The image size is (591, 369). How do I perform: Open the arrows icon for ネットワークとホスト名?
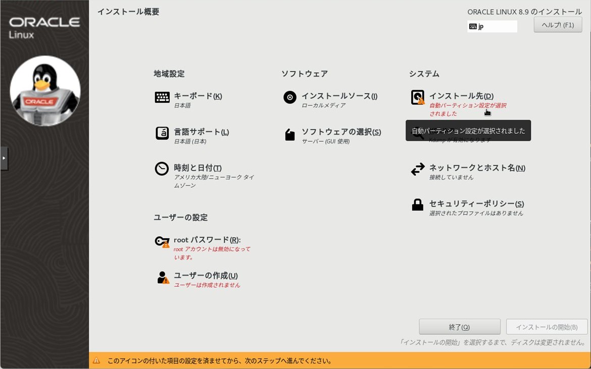(x=418, y=169)
